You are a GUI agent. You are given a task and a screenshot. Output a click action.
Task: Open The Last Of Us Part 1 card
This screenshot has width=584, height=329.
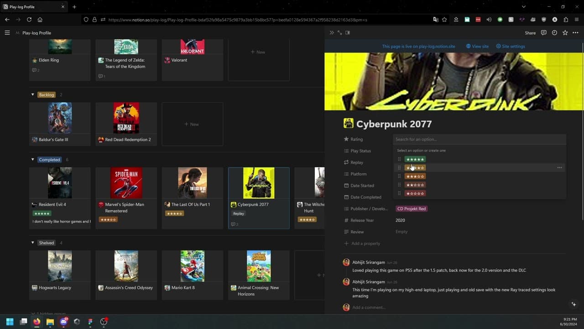pyautogui.click(x=193, y=198)
